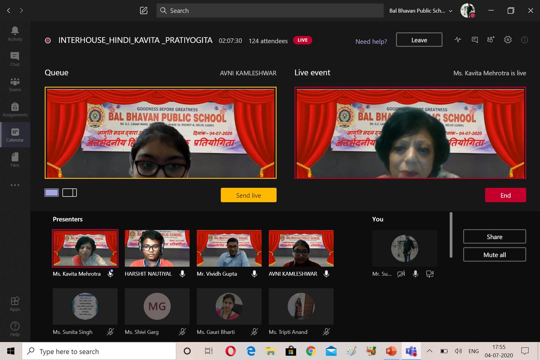Click the Live event video preview
Screen dimensions: 540x360
click(x=410, y=133)
